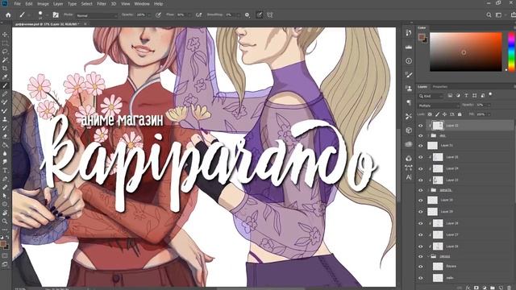Hide Layer 27 with its eye icon
516x290 pixels.
tap(421, 235)
